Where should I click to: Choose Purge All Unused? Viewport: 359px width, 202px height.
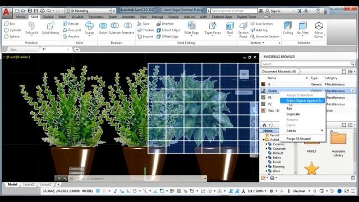298,139
